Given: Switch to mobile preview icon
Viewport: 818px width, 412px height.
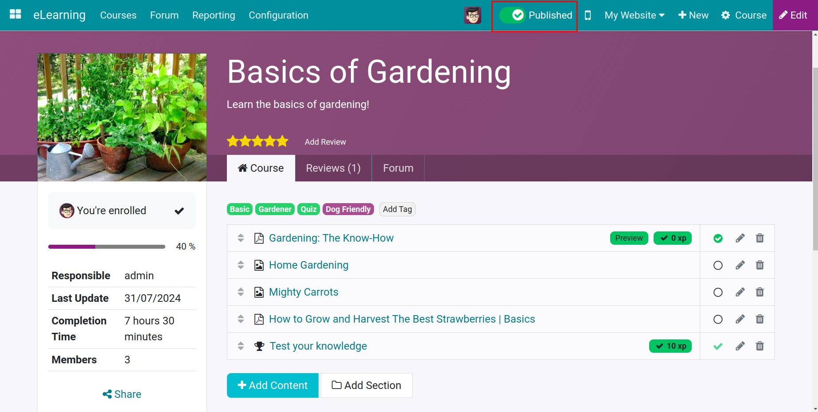Looking at the screenshot, I should (588, 15).
